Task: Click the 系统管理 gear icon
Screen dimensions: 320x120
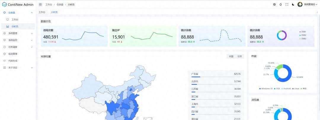Action: 4,33
